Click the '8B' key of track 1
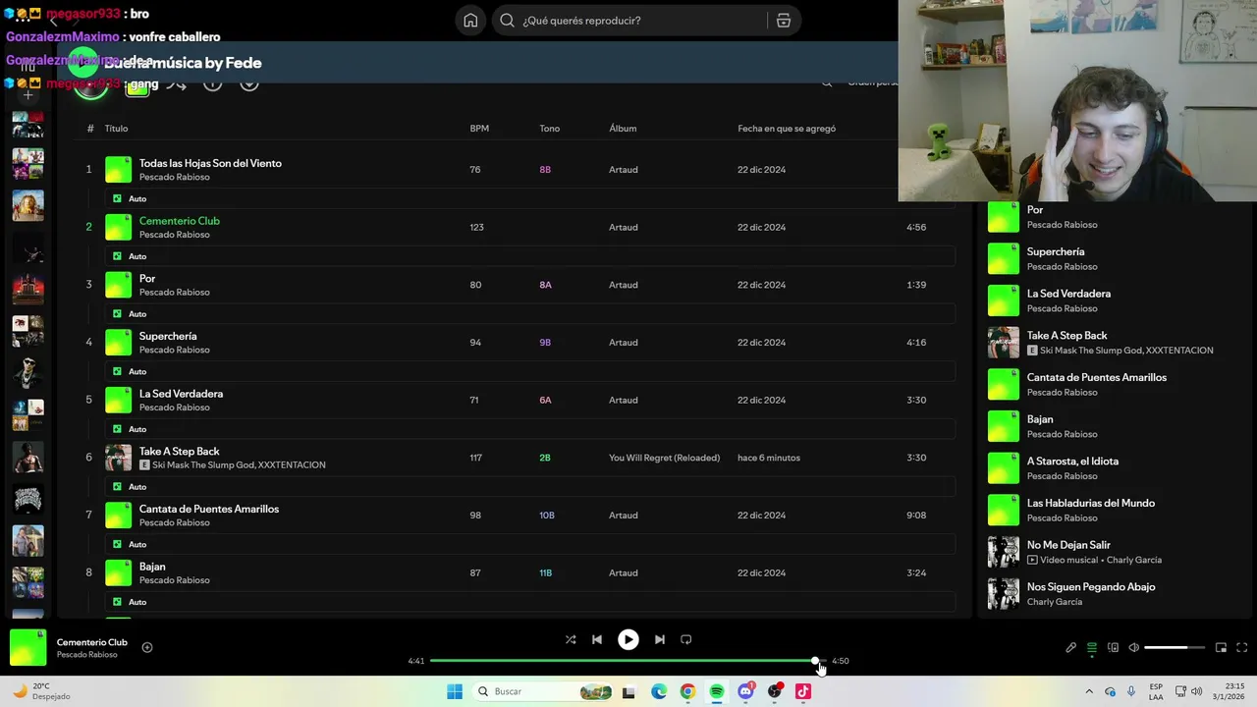 click(545, 170)
